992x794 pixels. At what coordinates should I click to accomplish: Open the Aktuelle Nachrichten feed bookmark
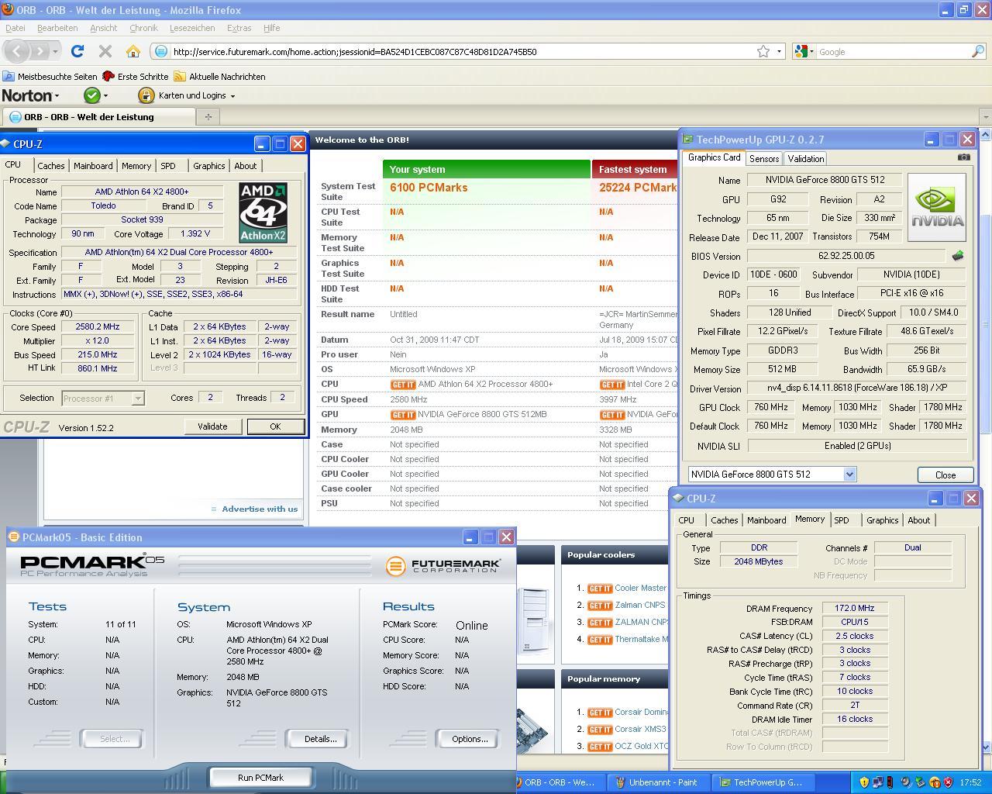coord(219,77)
